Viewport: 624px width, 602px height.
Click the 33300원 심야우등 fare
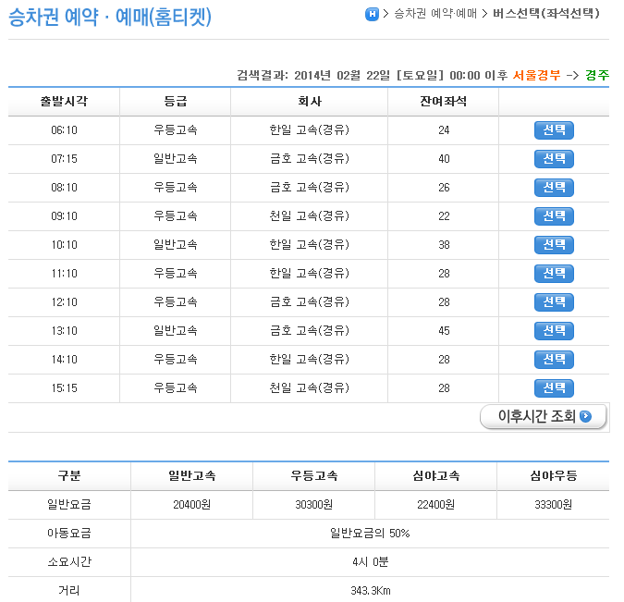click(553, 505)
